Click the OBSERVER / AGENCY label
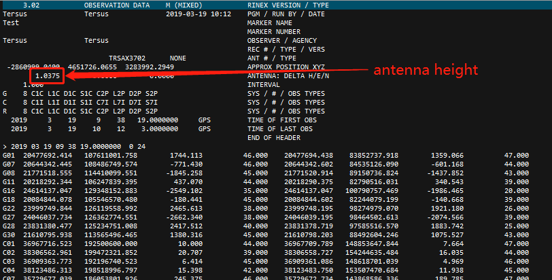552x280 pixels. pos(282,41)
